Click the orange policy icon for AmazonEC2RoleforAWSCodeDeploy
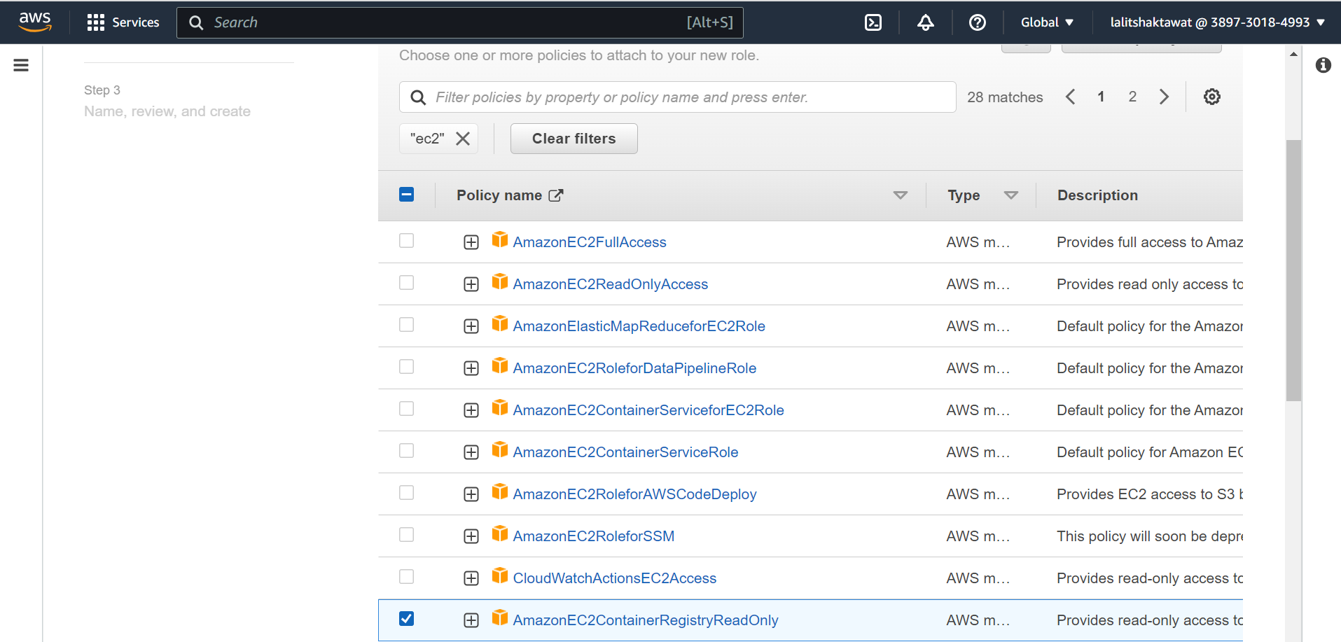This screenshot has width=1341, height=642. [500, 491]
